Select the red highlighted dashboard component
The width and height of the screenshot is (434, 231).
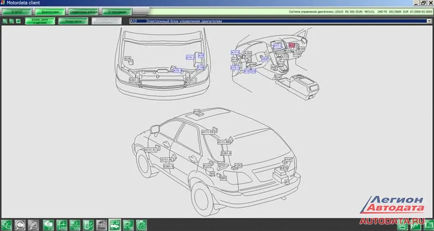[x=292, y=45]
